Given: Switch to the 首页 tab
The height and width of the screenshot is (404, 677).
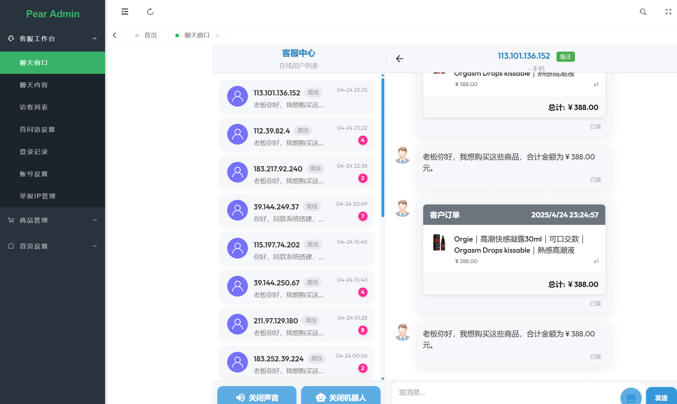Looking at the screenshot, I should (x=150, y=36).
